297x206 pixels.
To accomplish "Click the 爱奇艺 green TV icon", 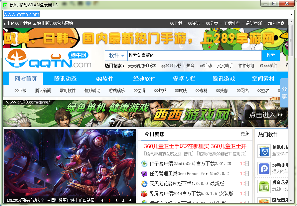I will click(x=264, y=186).
